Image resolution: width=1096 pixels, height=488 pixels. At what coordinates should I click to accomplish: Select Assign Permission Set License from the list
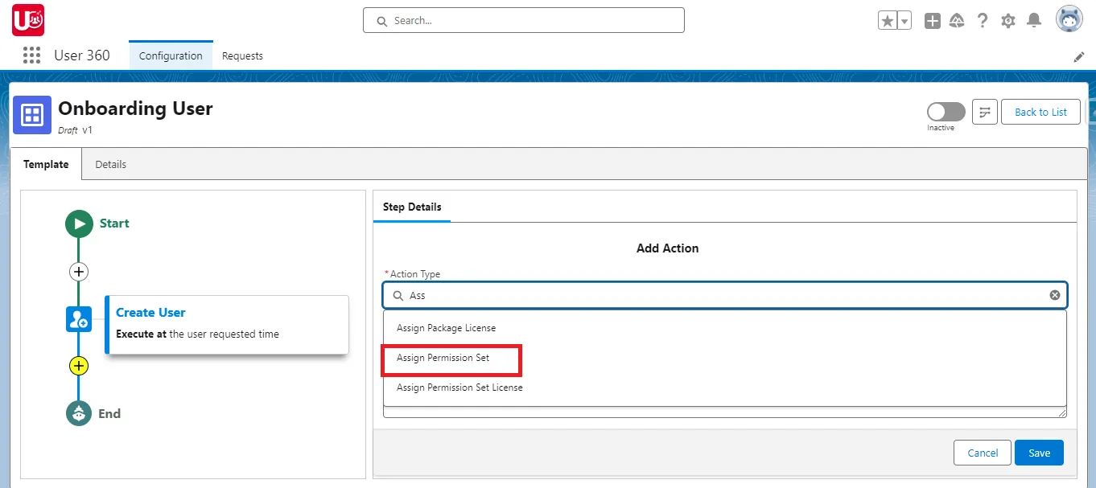pos(458,387)
